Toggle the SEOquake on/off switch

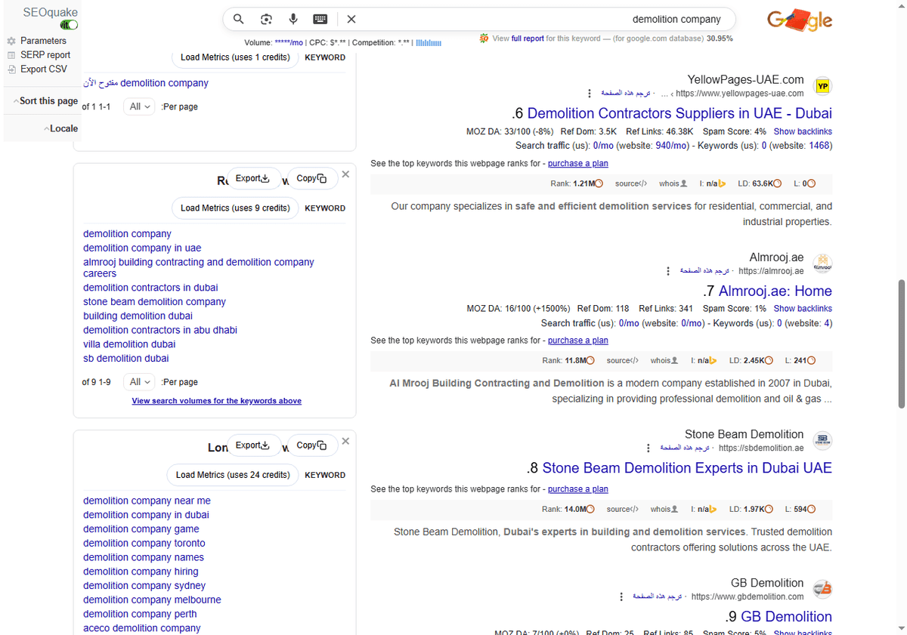68,24
